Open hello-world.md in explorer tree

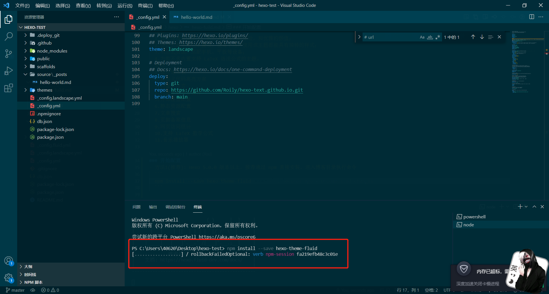pos(71,82)
